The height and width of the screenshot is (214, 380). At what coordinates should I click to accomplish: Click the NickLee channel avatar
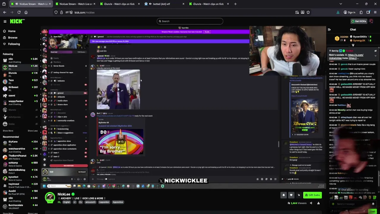tap(50, 197)
